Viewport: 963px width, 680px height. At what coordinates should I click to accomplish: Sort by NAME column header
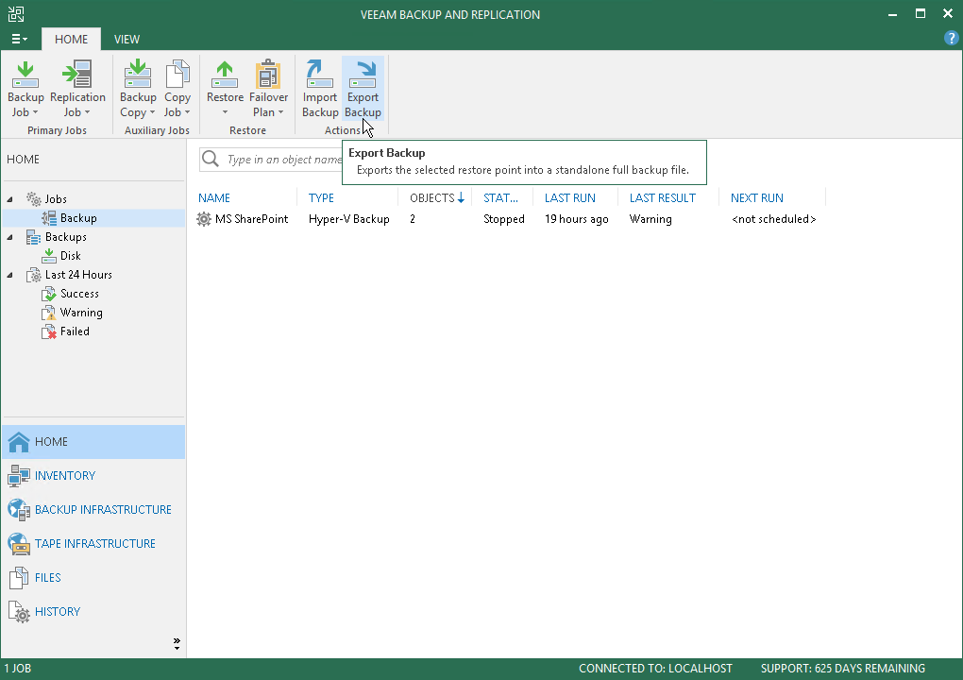tap(213, 198)
